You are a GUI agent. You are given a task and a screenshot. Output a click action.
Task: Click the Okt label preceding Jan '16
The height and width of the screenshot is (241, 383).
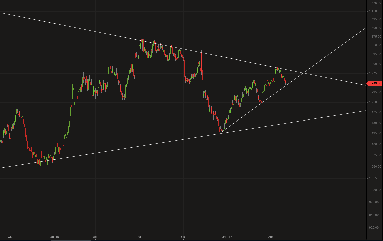pyautogui.click(x=10, y=237)
